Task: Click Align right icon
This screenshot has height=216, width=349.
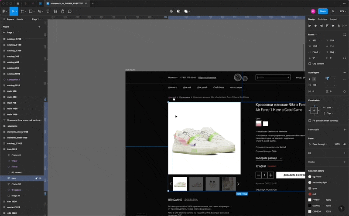Action: tap(321, 26)
